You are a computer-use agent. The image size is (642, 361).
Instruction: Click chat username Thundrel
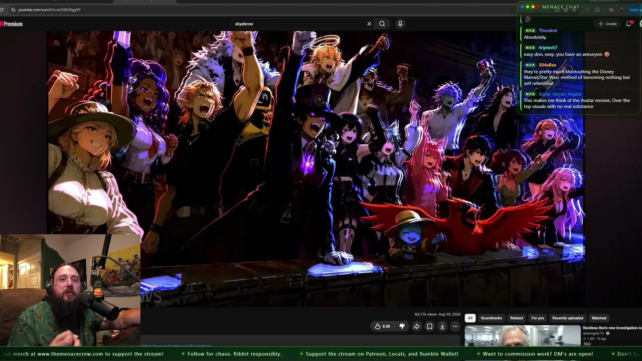pos(548,31)
